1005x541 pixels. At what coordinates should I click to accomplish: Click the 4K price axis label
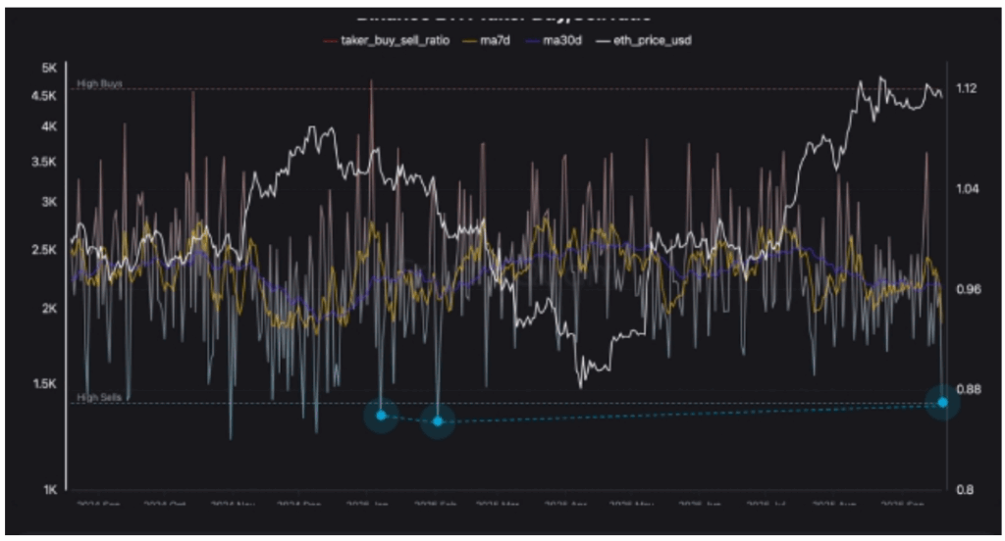tap(49, 126)
